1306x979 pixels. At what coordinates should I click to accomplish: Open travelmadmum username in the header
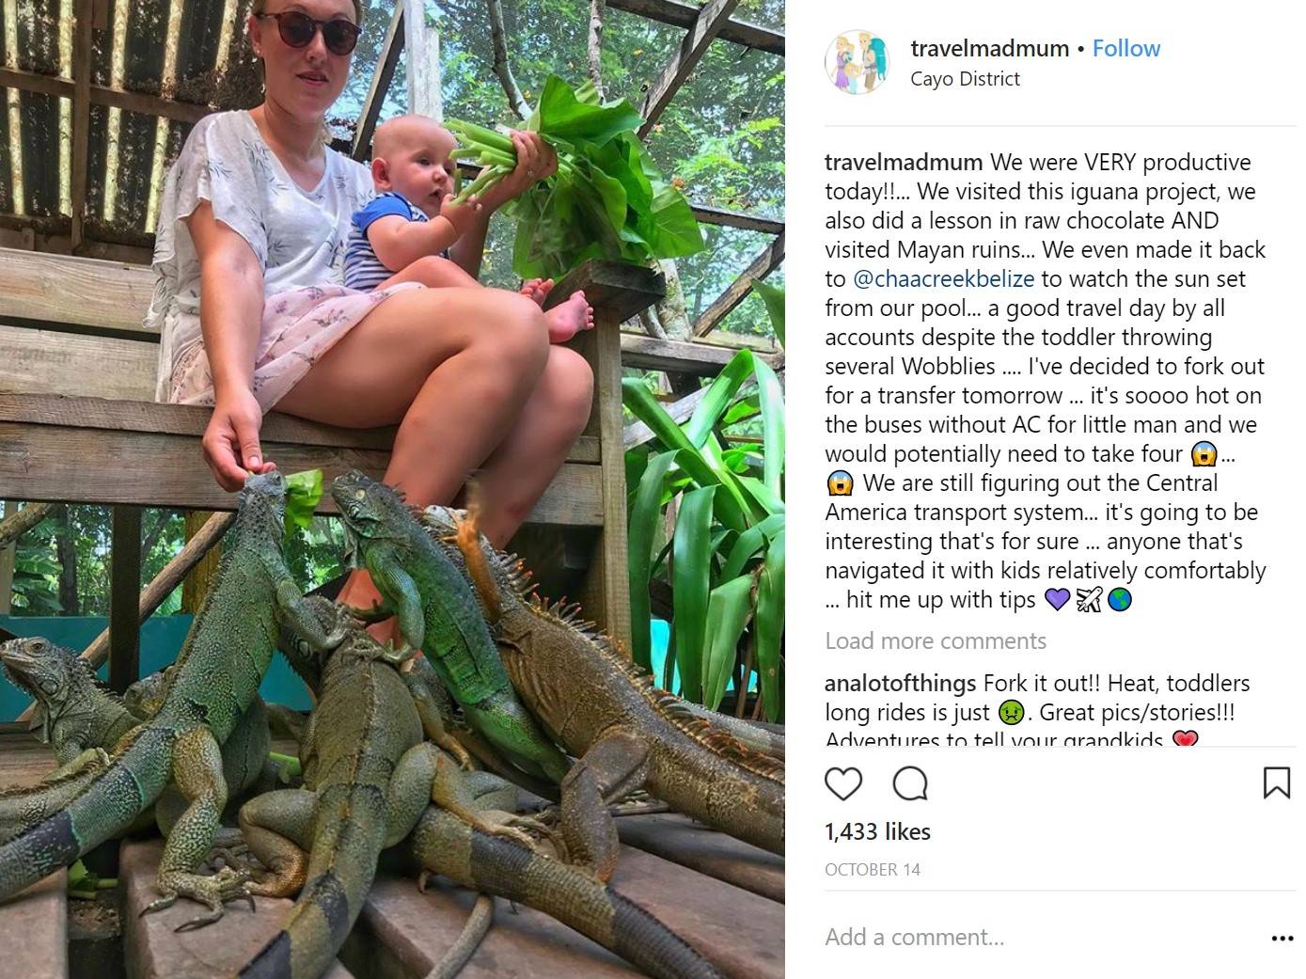coord(989,48)
